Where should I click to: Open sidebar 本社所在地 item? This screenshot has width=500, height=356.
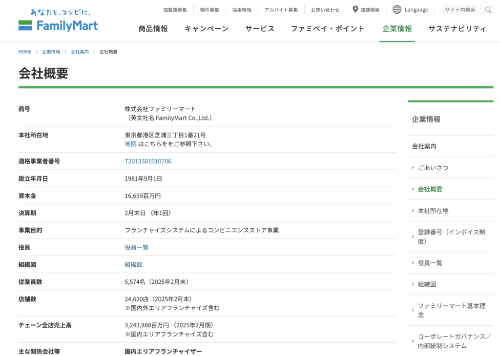(433, 211)
